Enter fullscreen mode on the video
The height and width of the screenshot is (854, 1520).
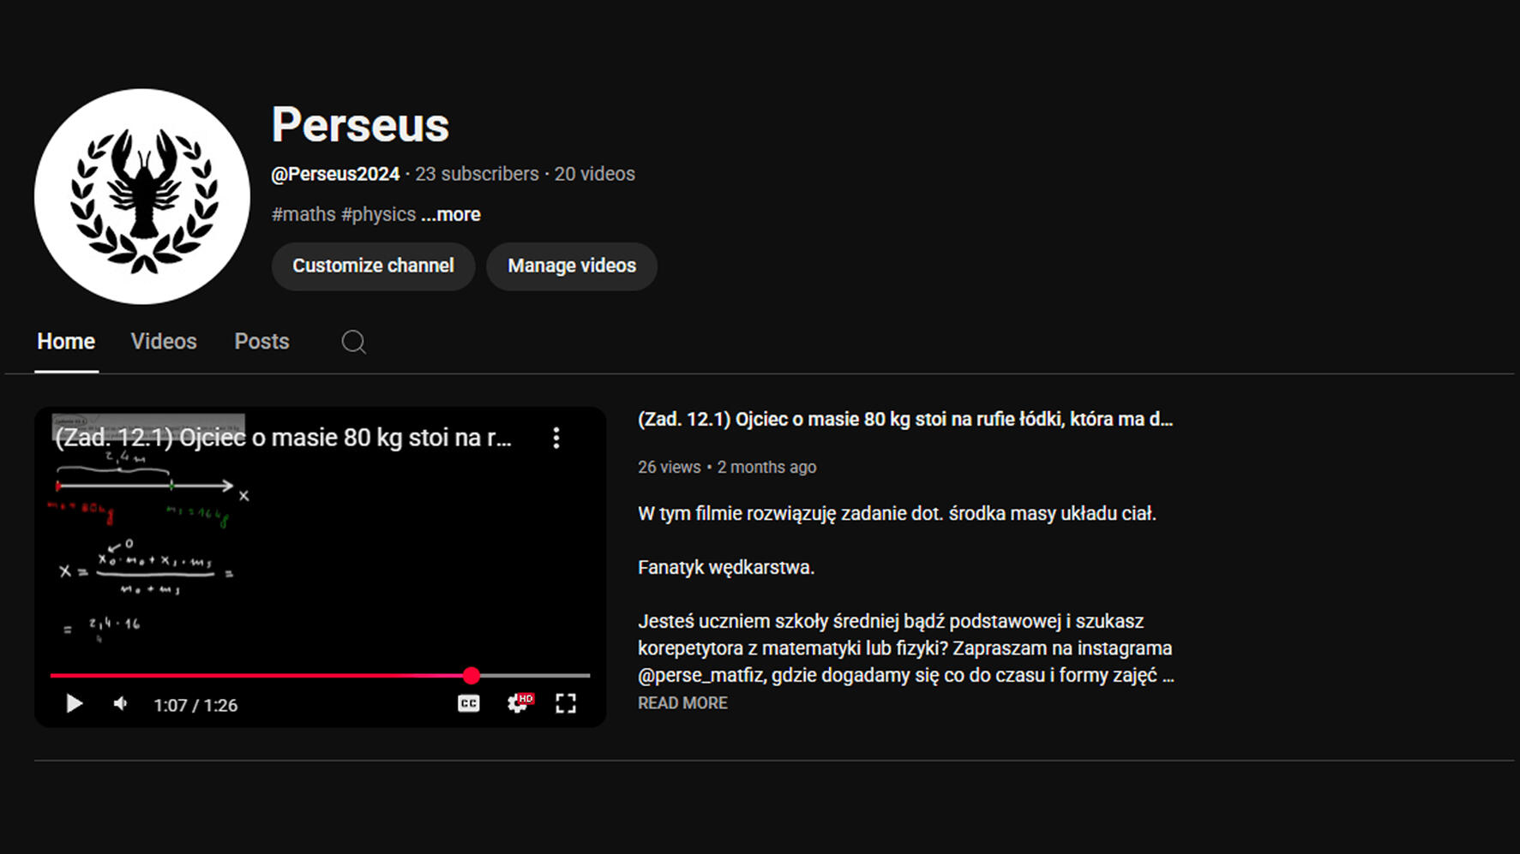(566, 704)
